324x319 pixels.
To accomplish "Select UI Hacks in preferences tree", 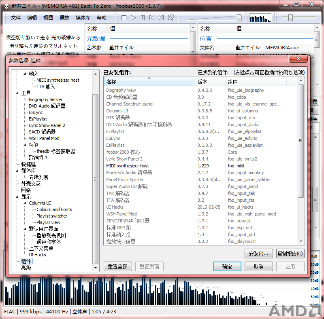I will [37, 255].
